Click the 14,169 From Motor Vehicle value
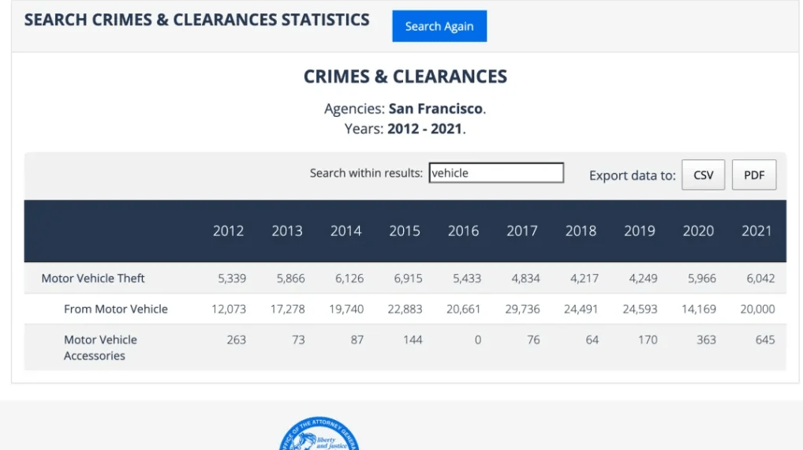 699,309
